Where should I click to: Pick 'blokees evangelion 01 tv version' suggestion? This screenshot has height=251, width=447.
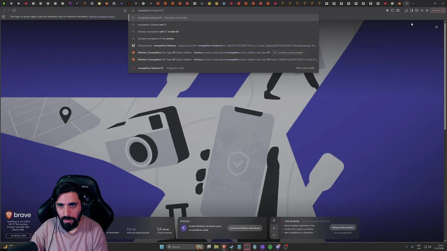(223, 39)
